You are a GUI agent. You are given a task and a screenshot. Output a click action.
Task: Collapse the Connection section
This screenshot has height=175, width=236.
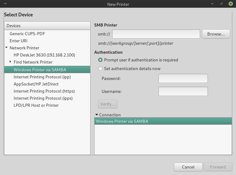click(97, 115)
